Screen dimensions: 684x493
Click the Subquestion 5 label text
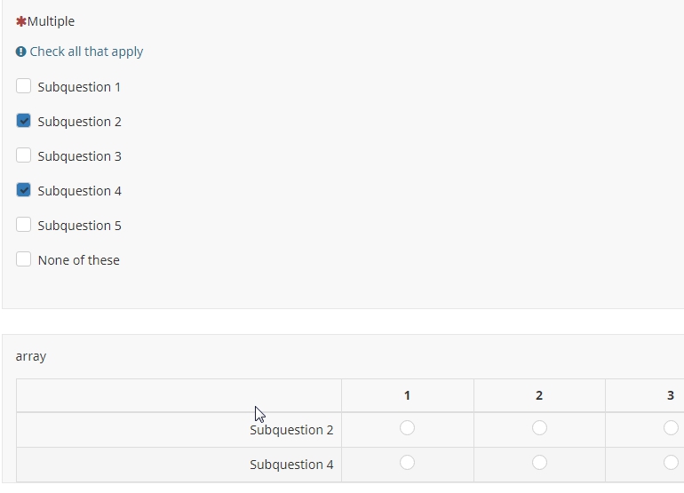(79, 226)
